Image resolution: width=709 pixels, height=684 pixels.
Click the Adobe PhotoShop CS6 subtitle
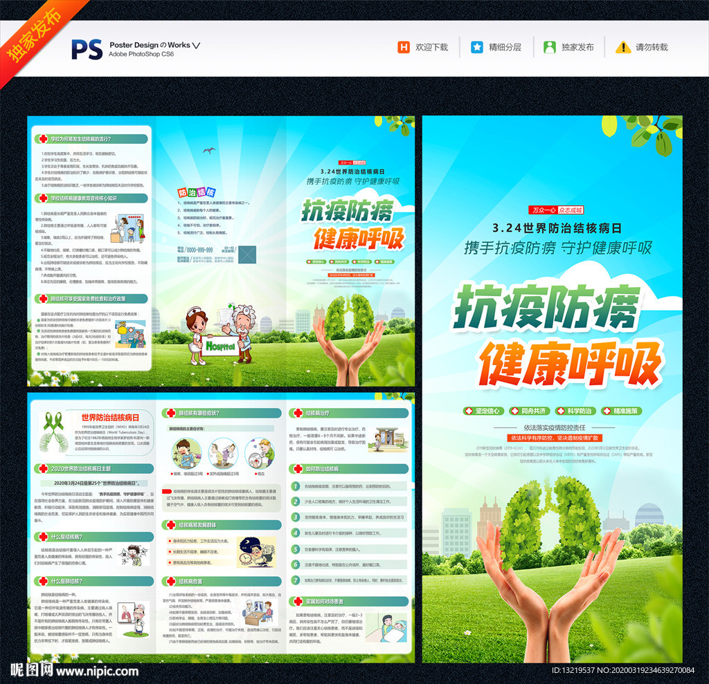tap(141, 54)
